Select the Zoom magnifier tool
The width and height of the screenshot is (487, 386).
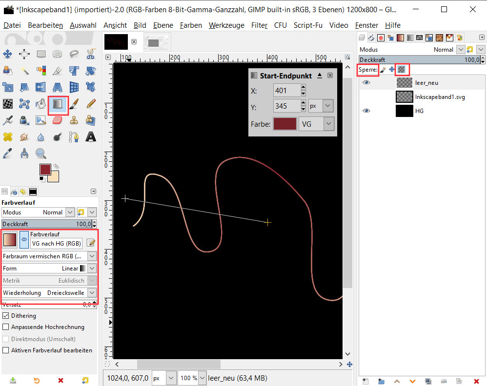point(41,153)
